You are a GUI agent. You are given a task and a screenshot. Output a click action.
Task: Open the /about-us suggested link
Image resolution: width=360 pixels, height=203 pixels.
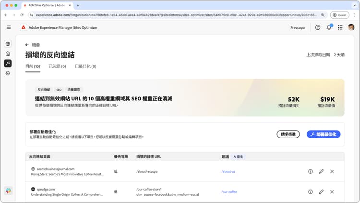coord(228,171)
